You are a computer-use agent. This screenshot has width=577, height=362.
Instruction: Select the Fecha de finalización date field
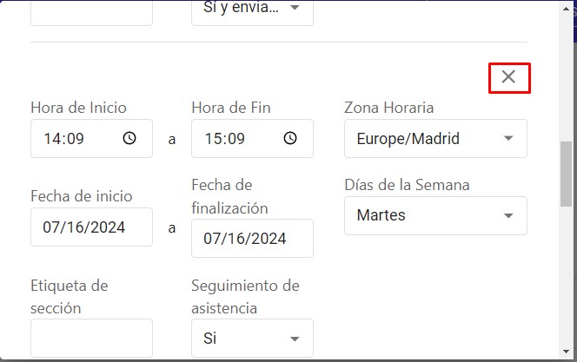click(x=252, y=239)
